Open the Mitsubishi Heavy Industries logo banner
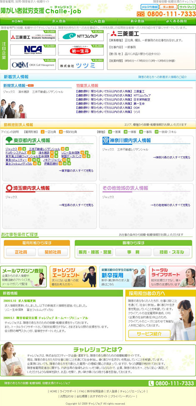This screenshot has height=406, width=196. tap(33, 36)
